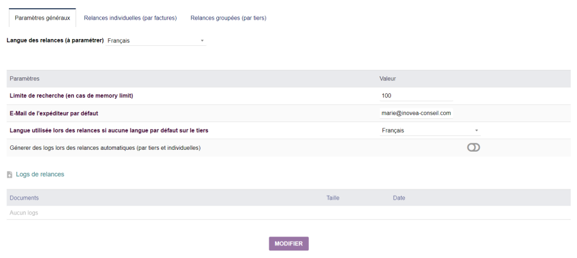Click the Taille column header
Screen dimensions: 577x258
tap(333, 198)
